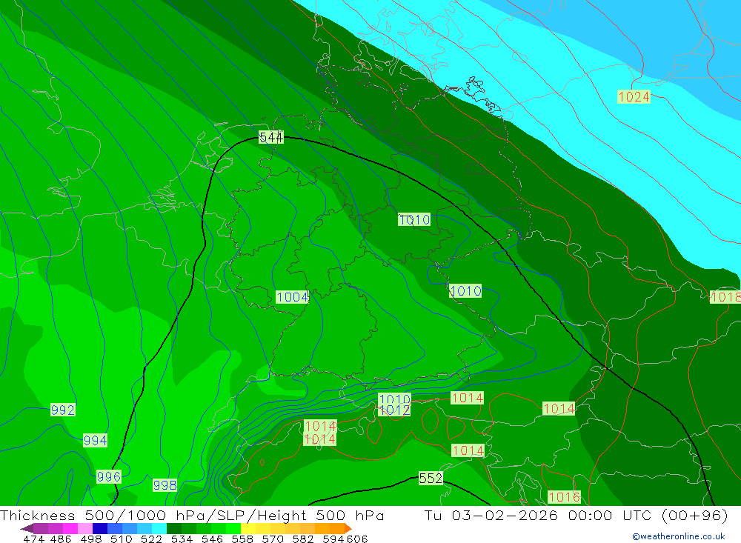
Task: Click the legend value 606
Action: point(357,539)
